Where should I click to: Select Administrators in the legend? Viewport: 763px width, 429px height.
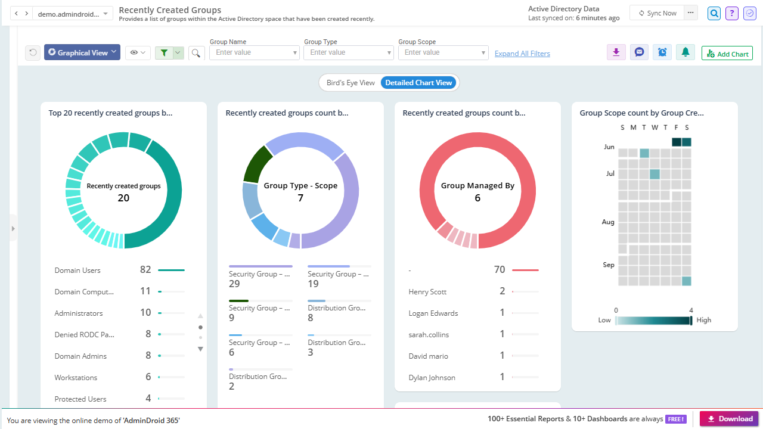pos(119,313)
